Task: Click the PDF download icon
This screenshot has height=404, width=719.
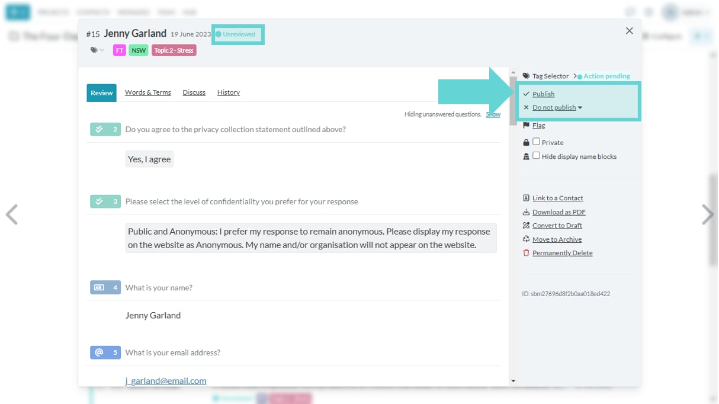Action: point(526,212)
